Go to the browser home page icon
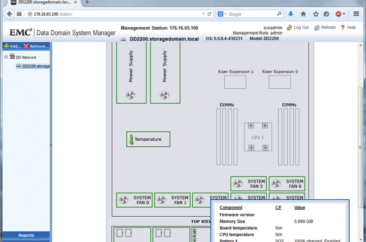 (303, 14)
